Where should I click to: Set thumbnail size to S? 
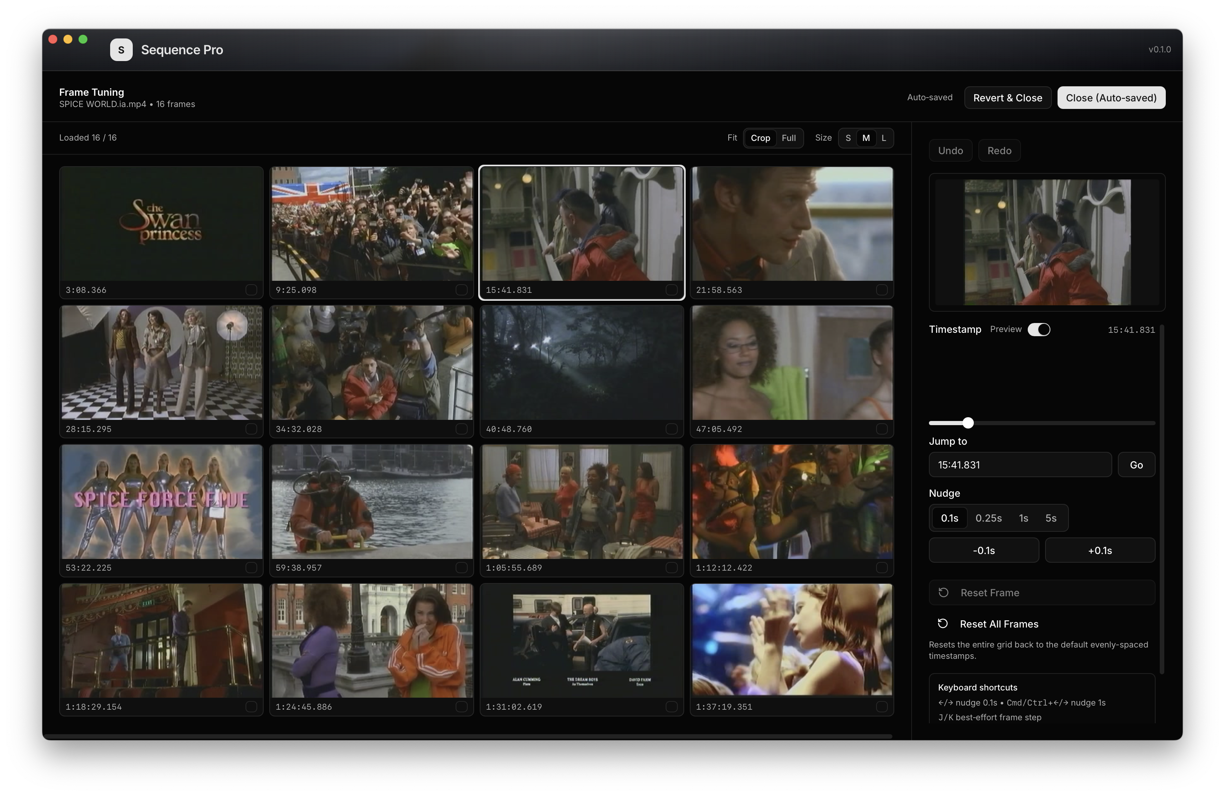[848, 138]
